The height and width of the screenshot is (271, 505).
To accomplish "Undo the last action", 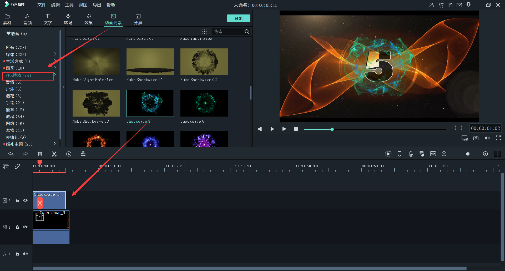I will [11, 154].
